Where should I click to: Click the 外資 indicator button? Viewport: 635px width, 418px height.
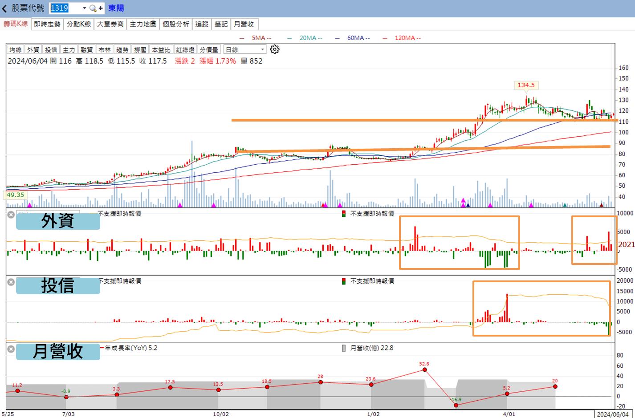(x=33, y=49)
